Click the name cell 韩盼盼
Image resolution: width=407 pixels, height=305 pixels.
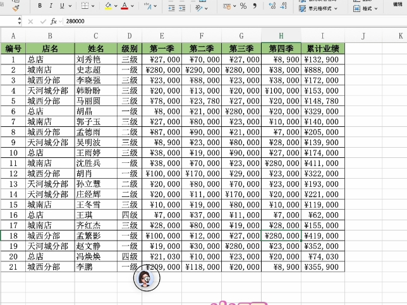click(x=96, y=90)
